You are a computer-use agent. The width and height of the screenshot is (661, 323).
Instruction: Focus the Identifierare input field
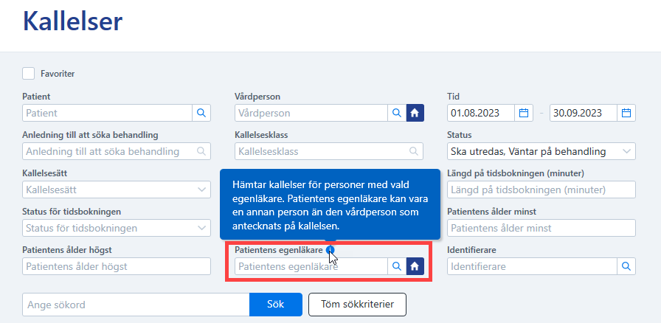tap(532, 266)
